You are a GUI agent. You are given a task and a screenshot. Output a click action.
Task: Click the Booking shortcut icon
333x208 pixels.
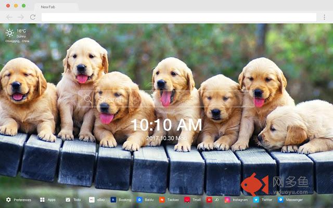pyautogui.click(x=113, y=200)
